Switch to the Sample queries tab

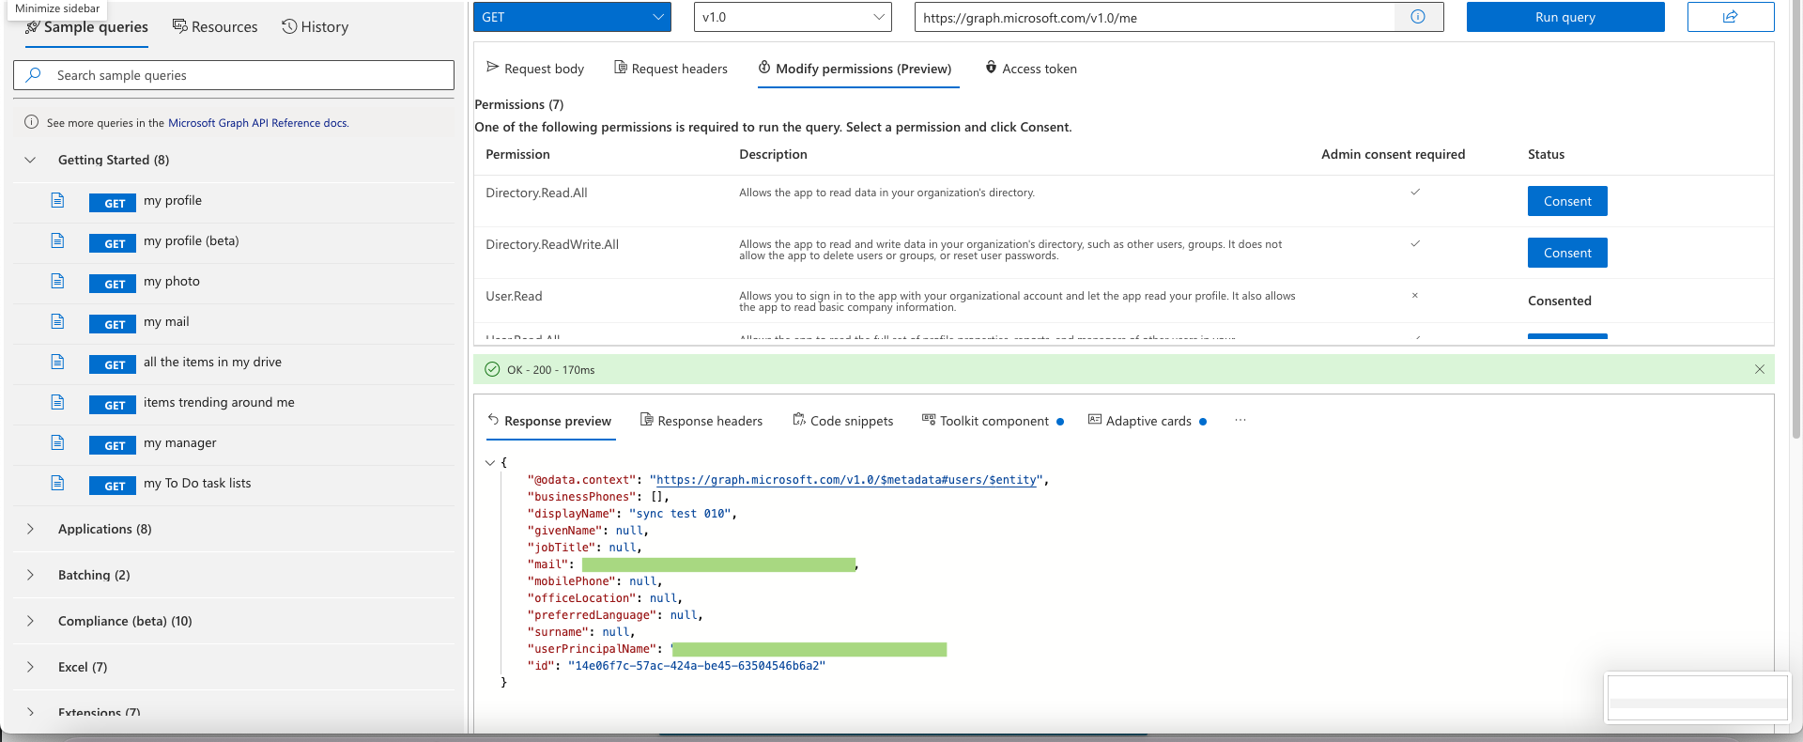pos(86,27)
